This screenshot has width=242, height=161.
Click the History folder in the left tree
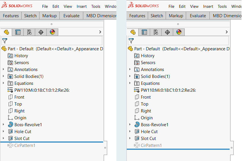click(x=21, y=56)
